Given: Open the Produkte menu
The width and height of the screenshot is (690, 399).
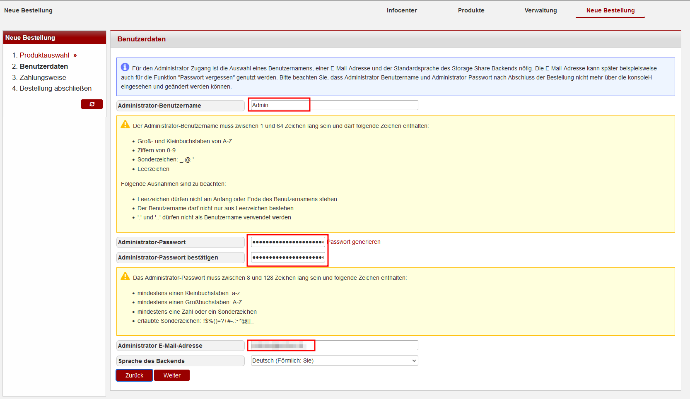Looking at the screenshot, I should [471, 10].
